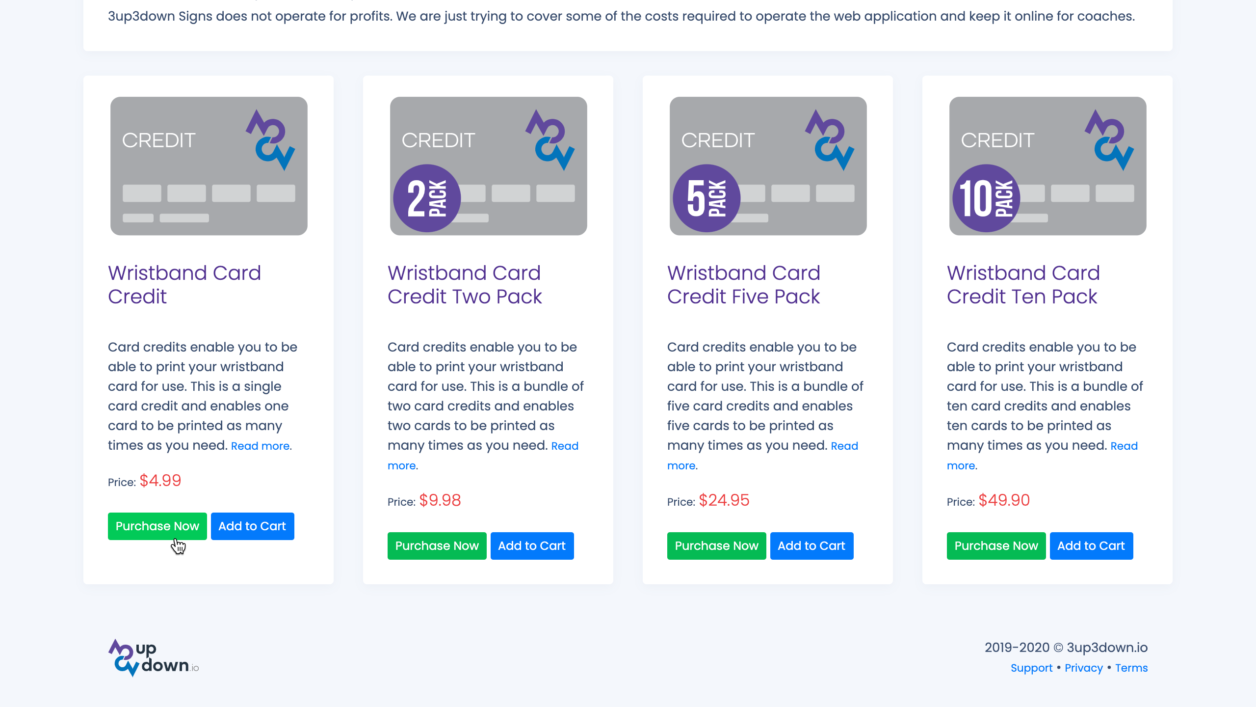The height and width of the screenshot is (707, 1256).
Task: Purchase the Five Pack credit now
Action: tap(716, 546)
